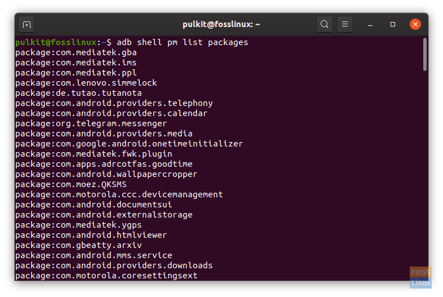Select line package:com.android.htmlviewer
This screenshot has height=297, width=443.
click(91, 235)
